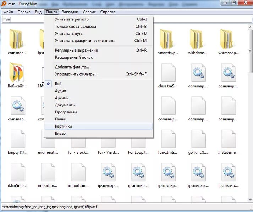Screen dimensions: 253x212
Task: Select the go func().... file
Action: [198, 142]
